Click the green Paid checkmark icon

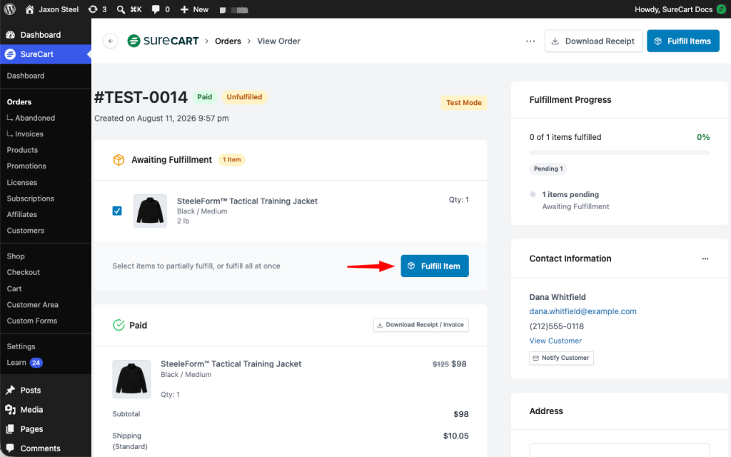click(119, 325)
